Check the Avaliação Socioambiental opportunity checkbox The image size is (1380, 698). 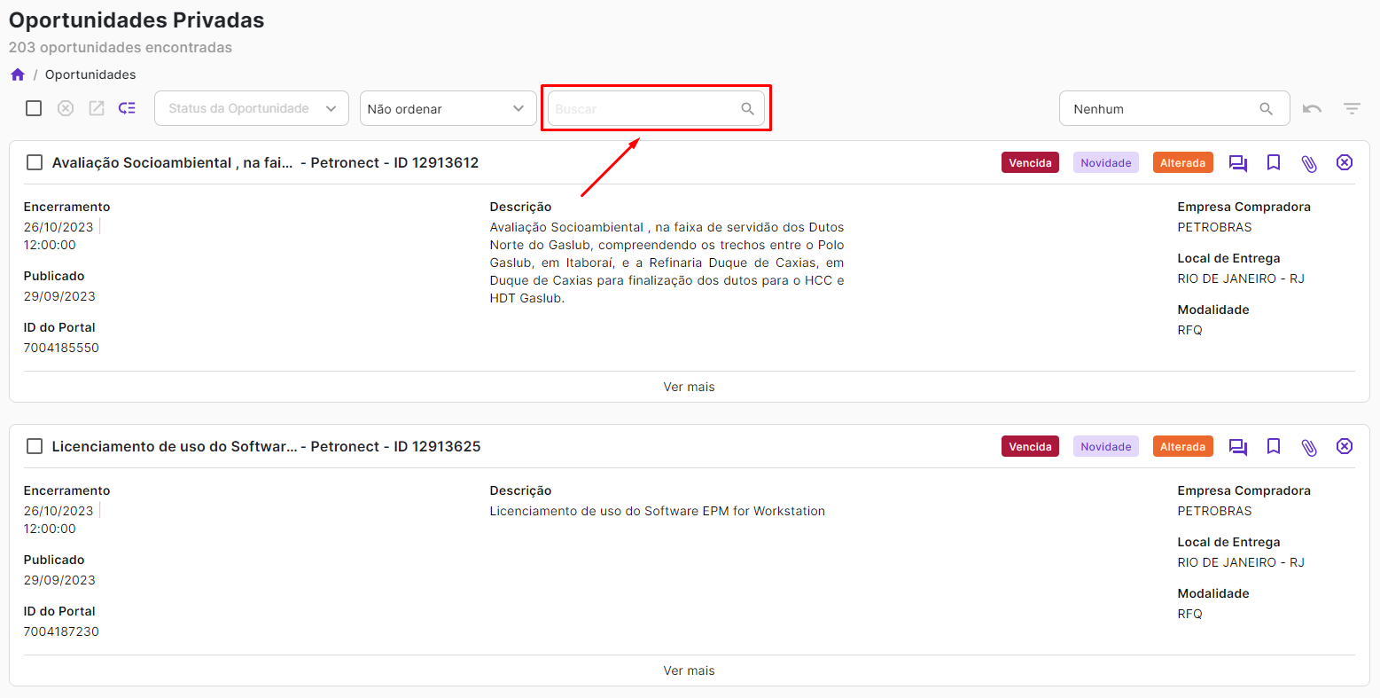point(35,163)
